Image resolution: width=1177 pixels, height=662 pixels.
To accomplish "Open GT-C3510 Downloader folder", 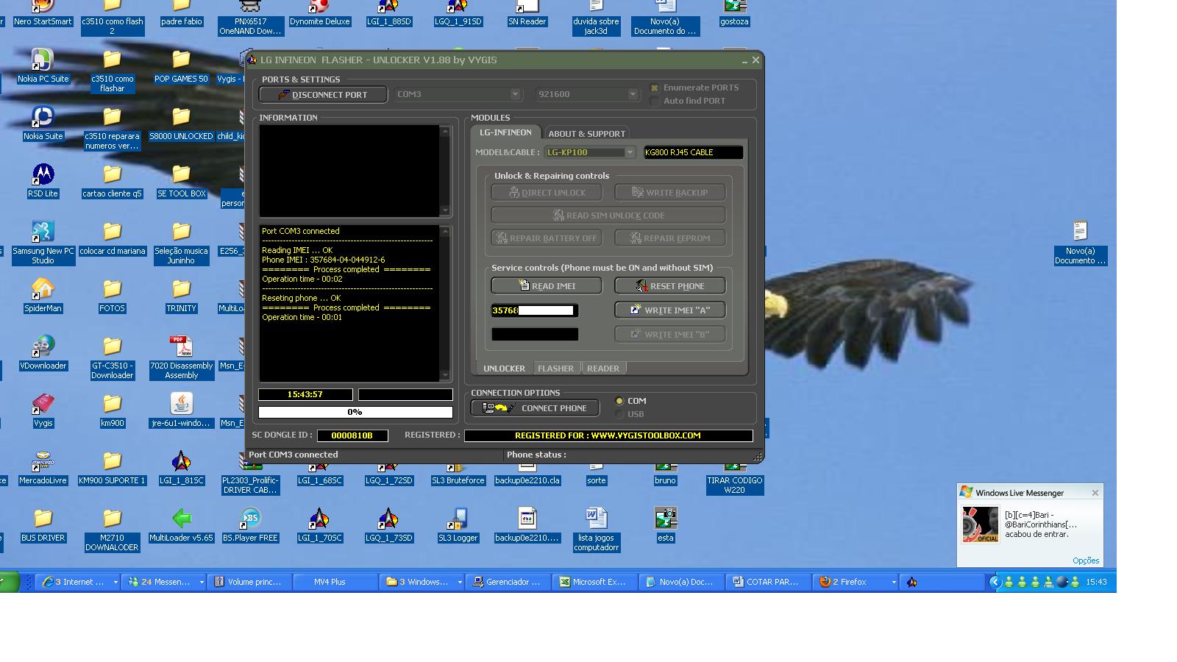I will pyautogui.click(x=112, y=347).
